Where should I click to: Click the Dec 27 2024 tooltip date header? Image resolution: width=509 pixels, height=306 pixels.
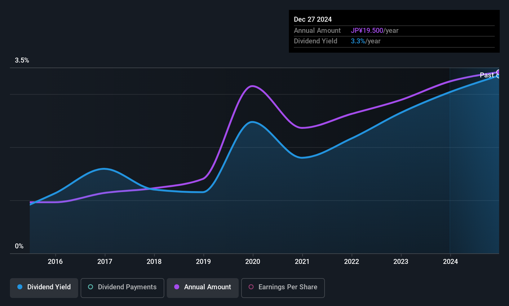tap(313, 19)
